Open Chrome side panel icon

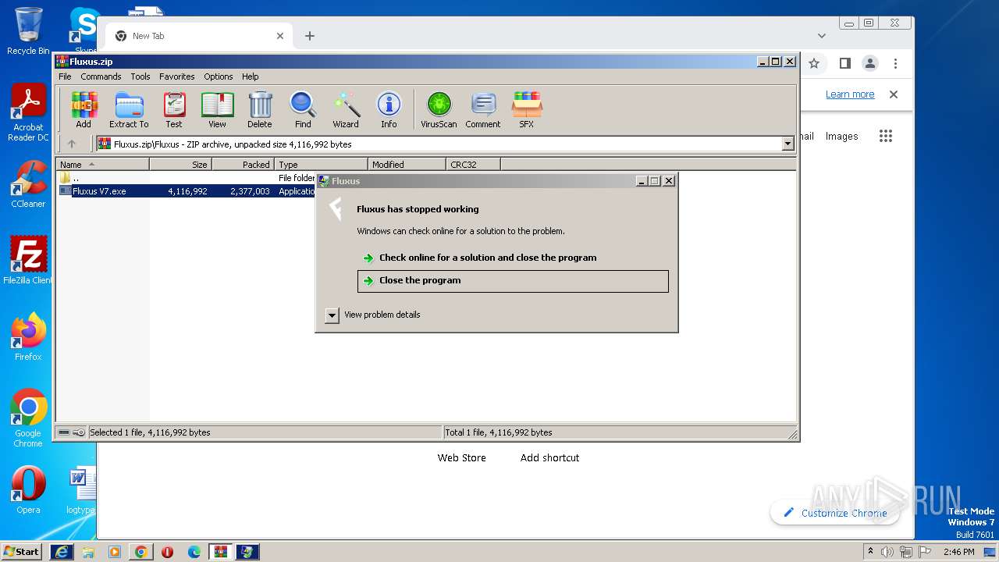[844, 63]
